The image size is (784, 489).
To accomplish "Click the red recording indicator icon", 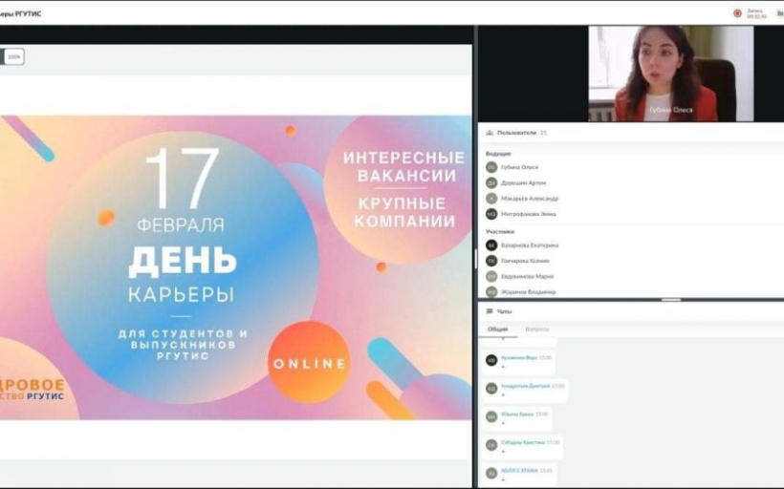I will [737, 13].
